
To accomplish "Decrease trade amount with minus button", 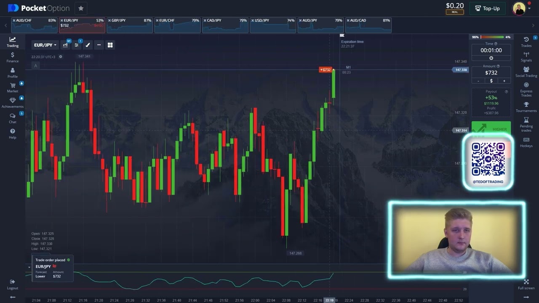I will click(x=478, y=81).
